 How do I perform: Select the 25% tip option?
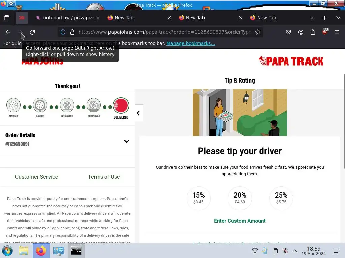click(x=281, y=198)
